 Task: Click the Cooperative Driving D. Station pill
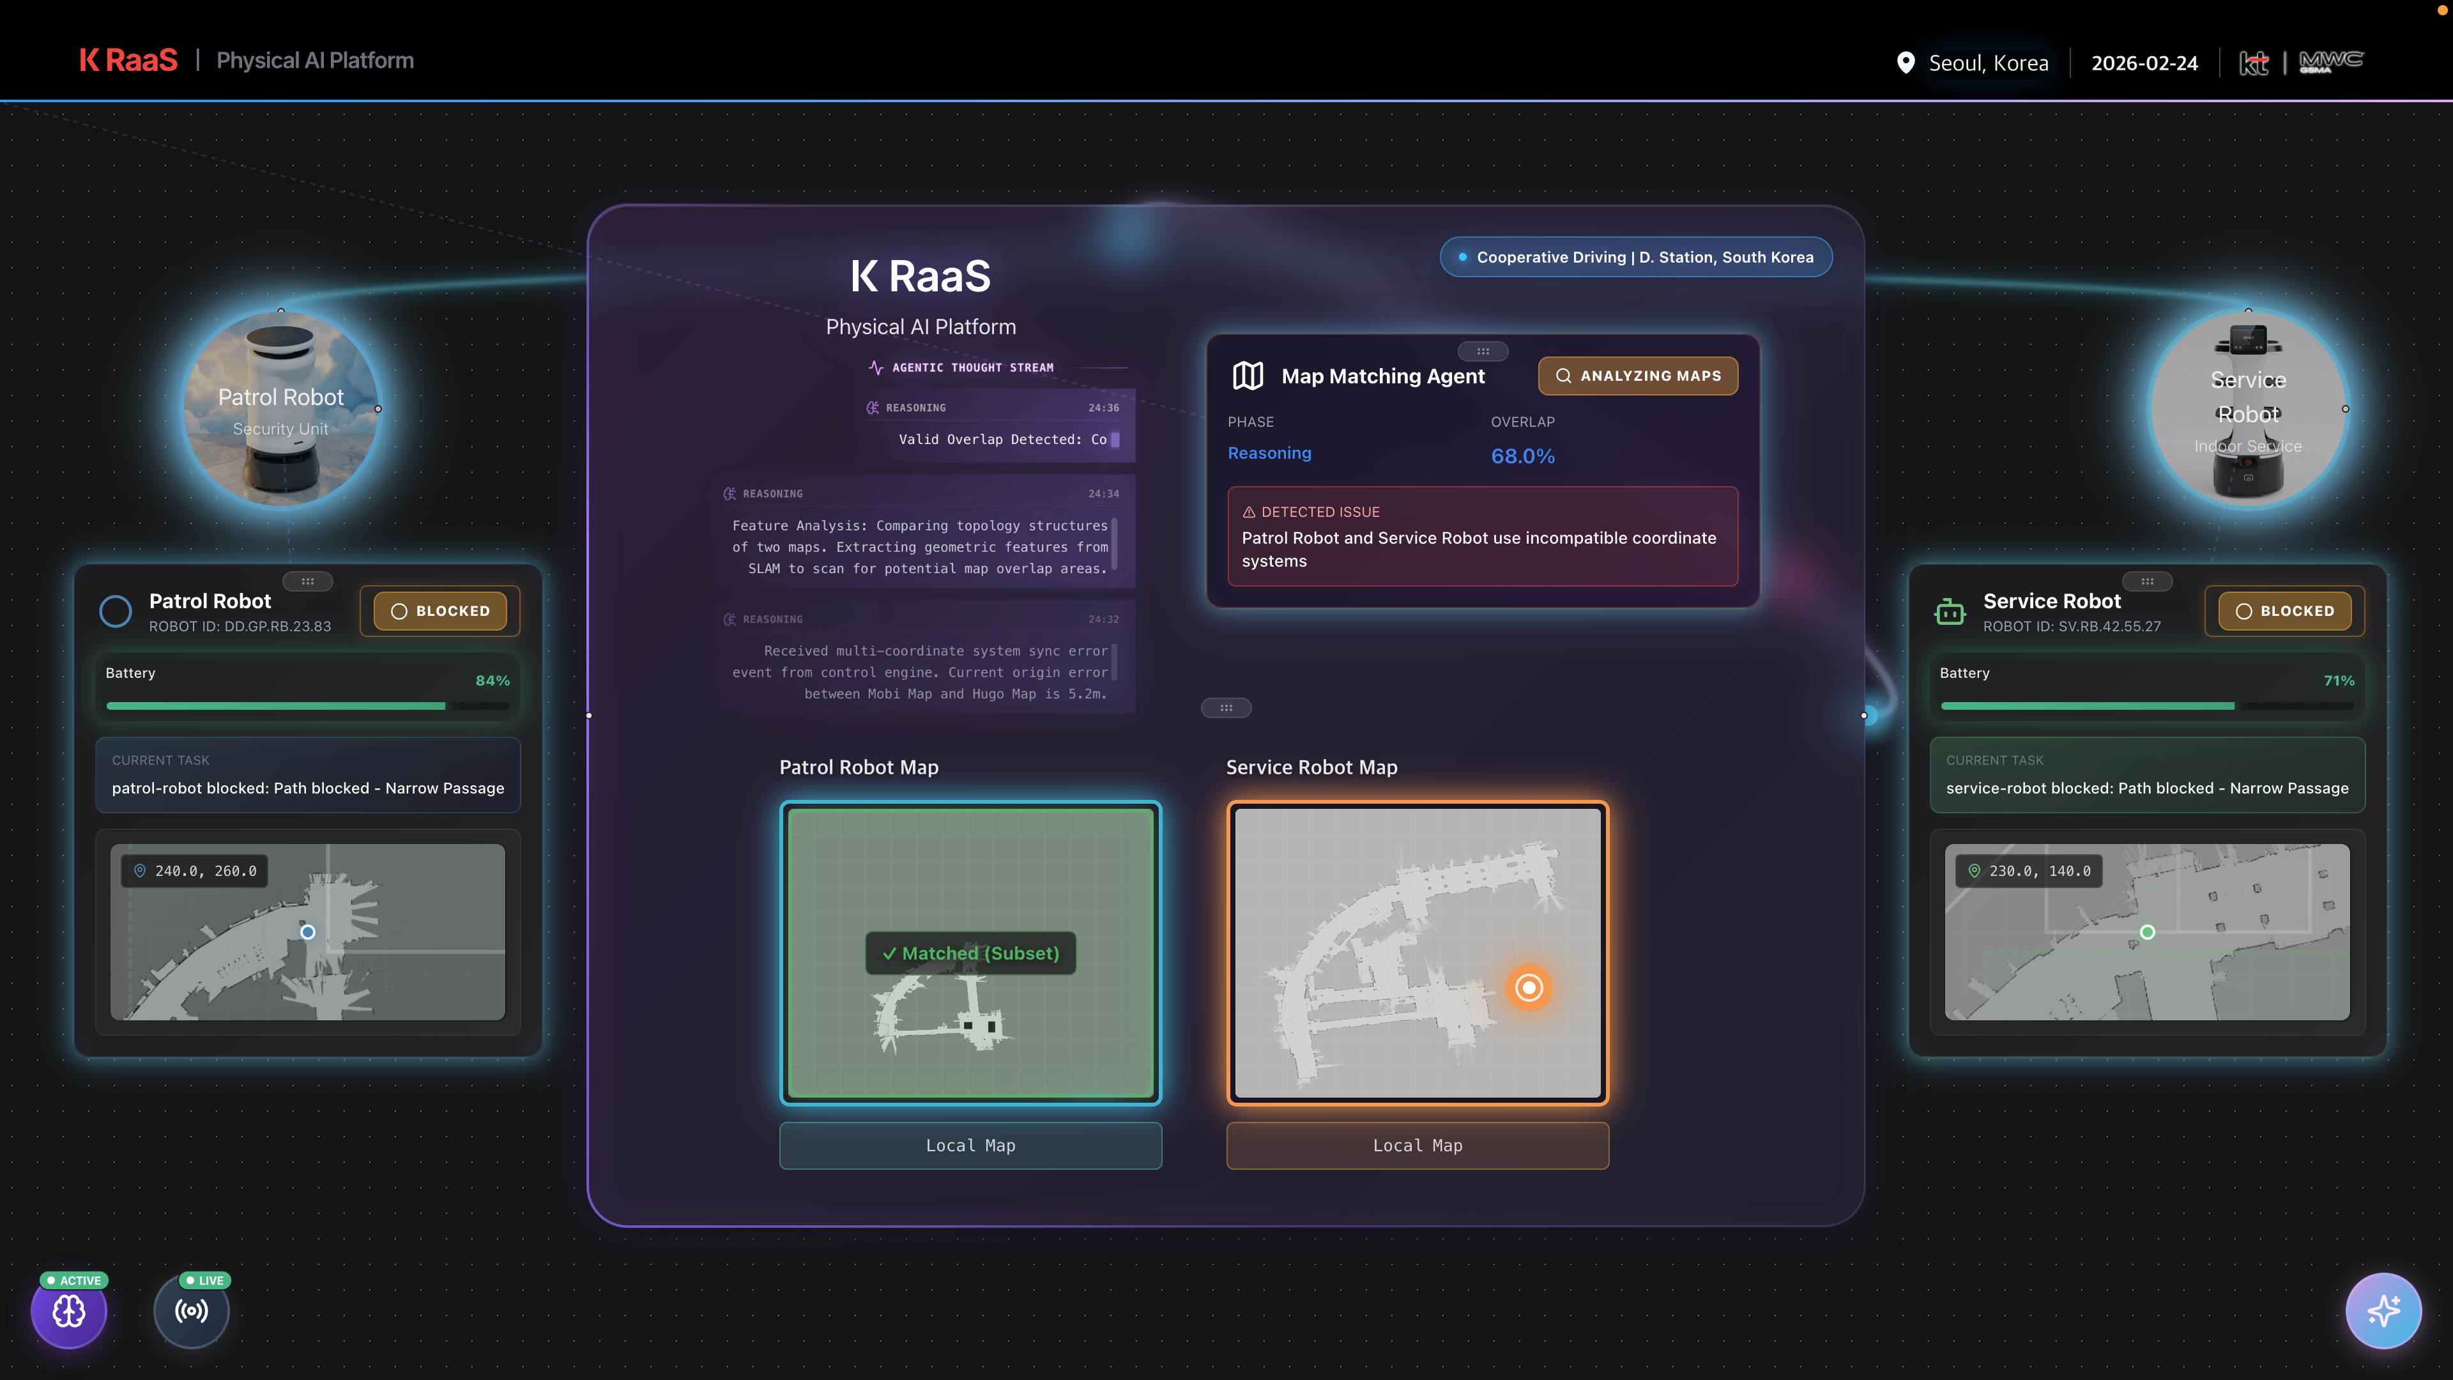click(x=1636, y=257)
